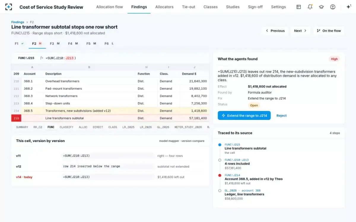Click model mapper · version compare label
This screenshot has width=356, height=222.
pos(182,141)
